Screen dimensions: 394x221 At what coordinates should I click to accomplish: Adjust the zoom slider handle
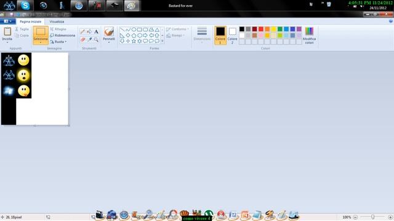coord(372,217)
